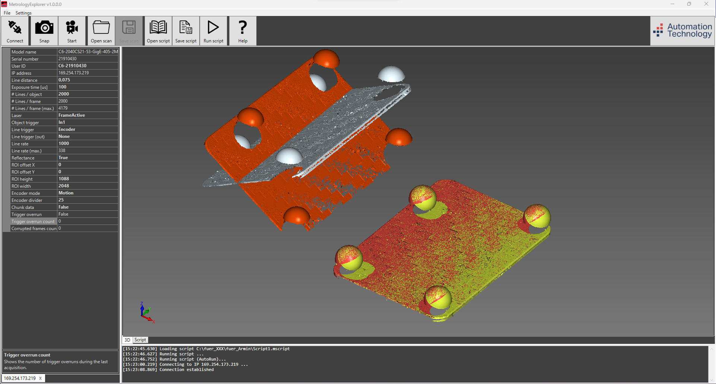Viewport: 716px width, 384px height.
Task: Click the XYZ axis orientation gizmo
Action: (147, 313)
